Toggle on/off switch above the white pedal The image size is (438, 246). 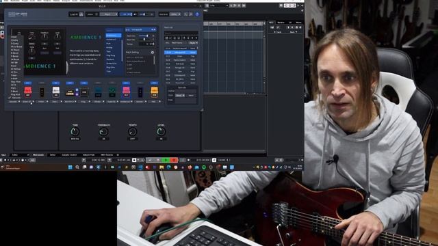click(x=56, y=83)
